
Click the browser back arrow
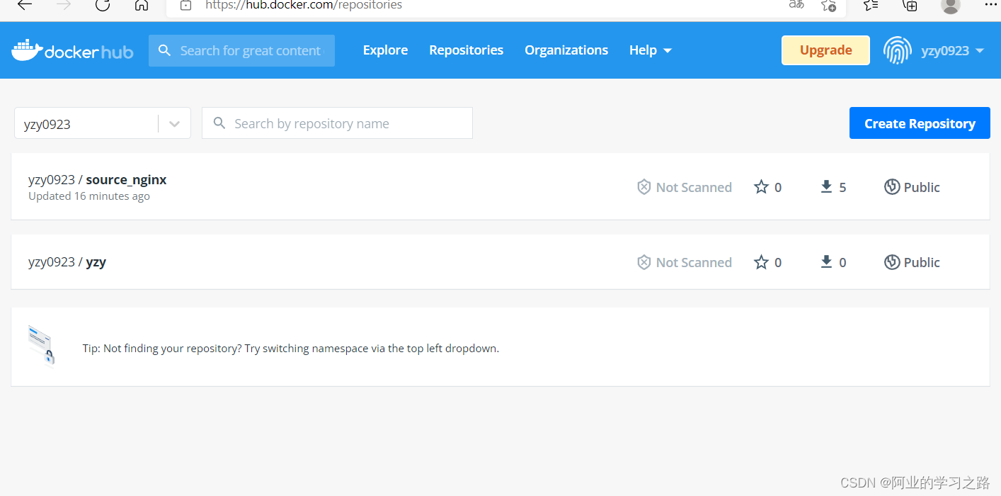25,5
